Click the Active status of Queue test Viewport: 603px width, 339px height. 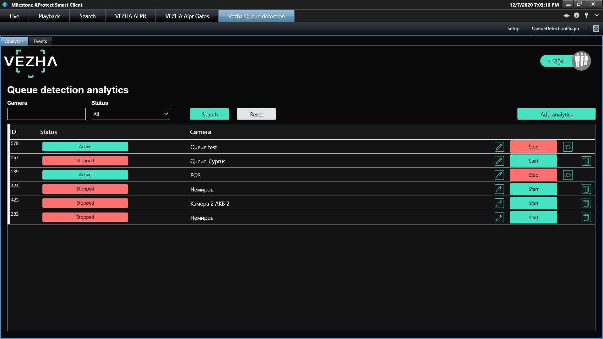[x=85, y=147]
